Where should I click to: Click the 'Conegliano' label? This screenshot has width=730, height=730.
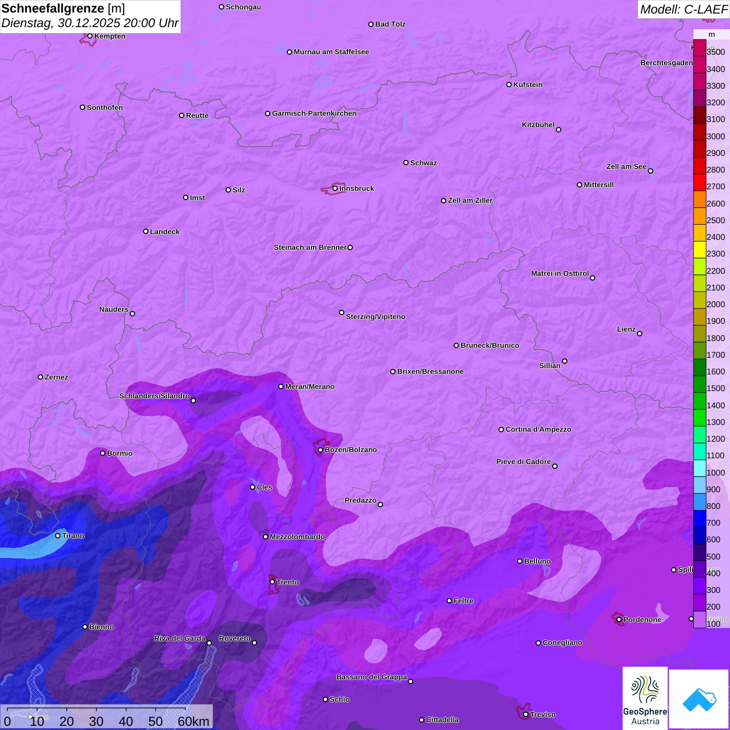[563, 642]
